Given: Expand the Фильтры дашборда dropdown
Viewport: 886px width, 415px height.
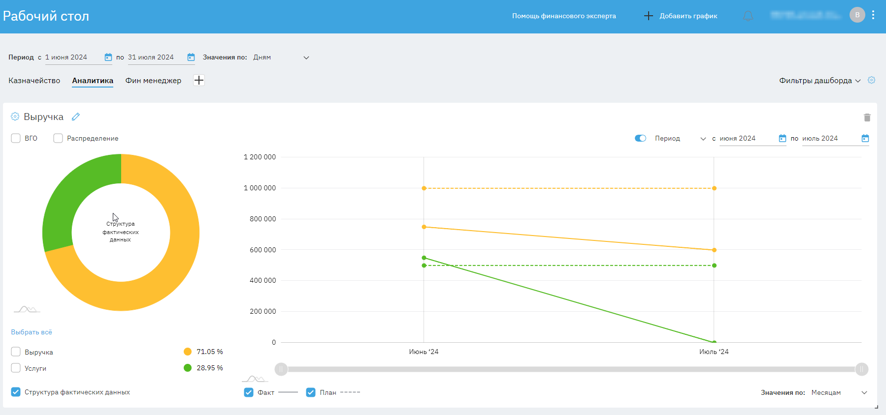Looking at the screenshot, I should click(820, 81).
